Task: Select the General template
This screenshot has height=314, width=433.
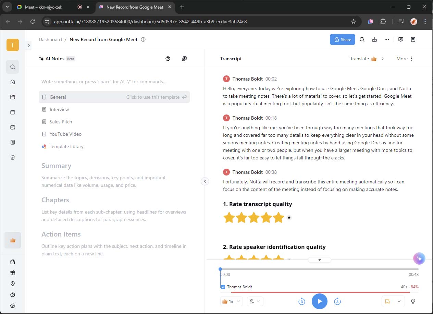Action: coord(114,97)
